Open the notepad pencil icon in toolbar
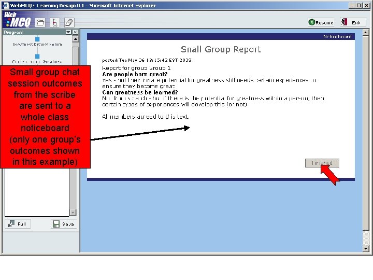The image size is (373, 280). tap(69, 23)
